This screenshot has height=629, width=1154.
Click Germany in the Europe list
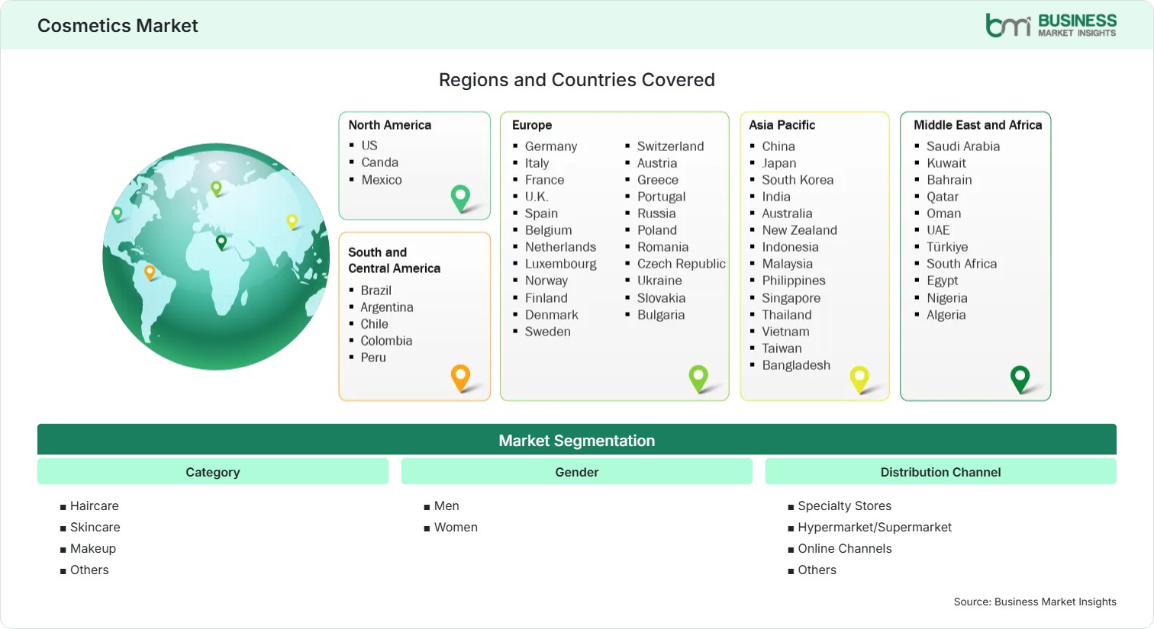tap(551, 146)
